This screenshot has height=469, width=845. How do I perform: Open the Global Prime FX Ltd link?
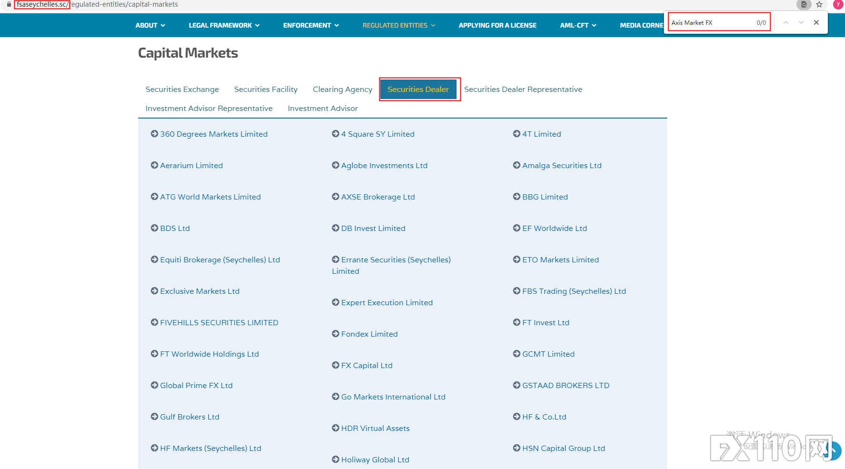196,385
